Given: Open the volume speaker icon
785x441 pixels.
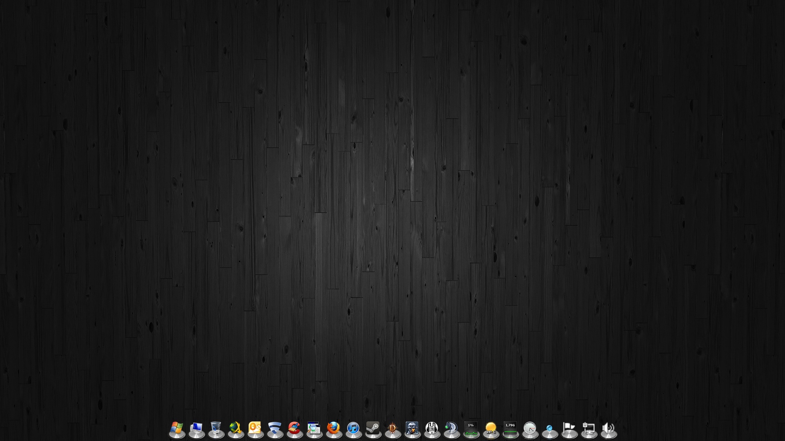Looking at the screenshot, I should 608,428.
